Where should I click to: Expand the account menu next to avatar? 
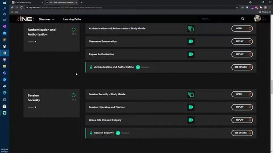(x=264, y=19)
